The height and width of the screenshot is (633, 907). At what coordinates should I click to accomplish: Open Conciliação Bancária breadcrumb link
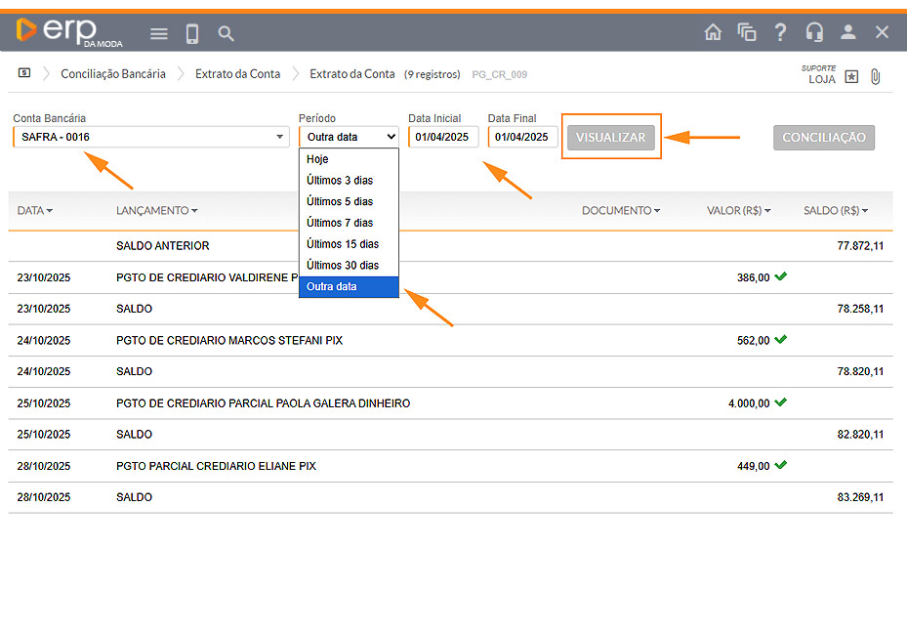click(x=113, y=74)
